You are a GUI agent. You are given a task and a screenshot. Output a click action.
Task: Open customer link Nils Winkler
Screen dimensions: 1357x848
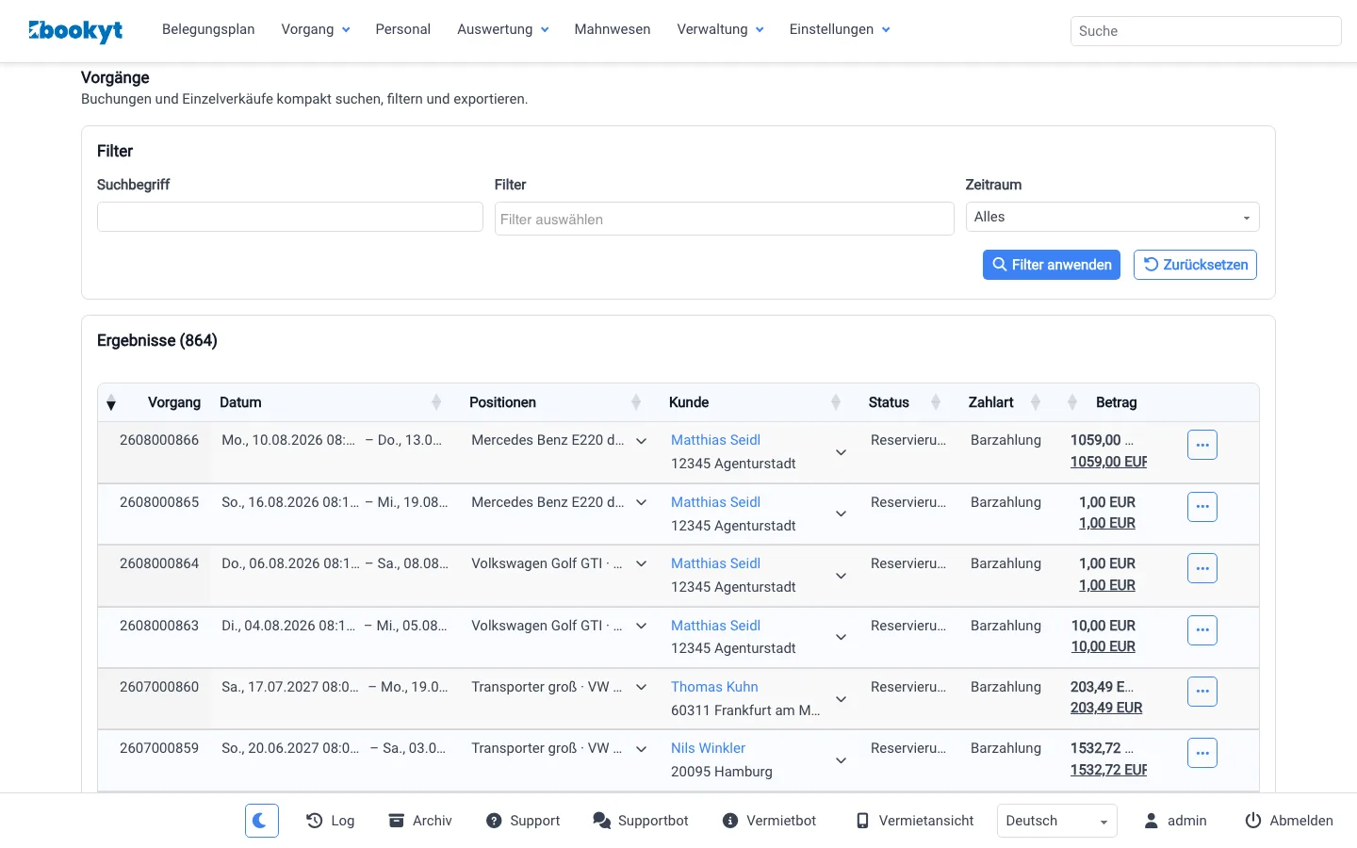(x=708, y=748)
